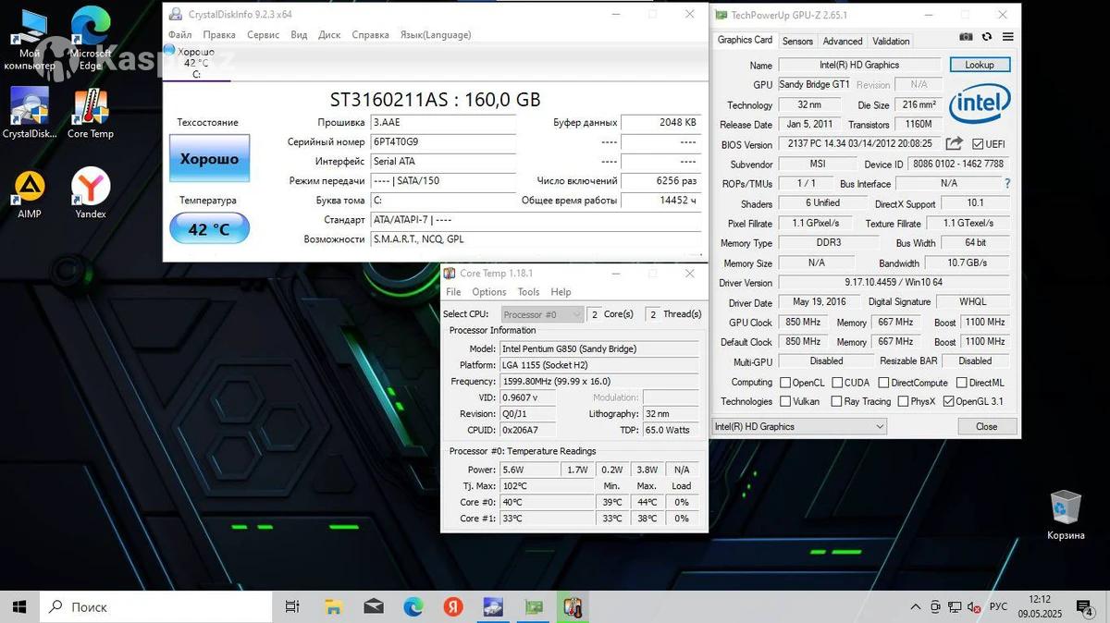
Task: Click the GPU Name field Intel(R) HD Graphics
Action: pyautogui.click(x=859, y=65)
